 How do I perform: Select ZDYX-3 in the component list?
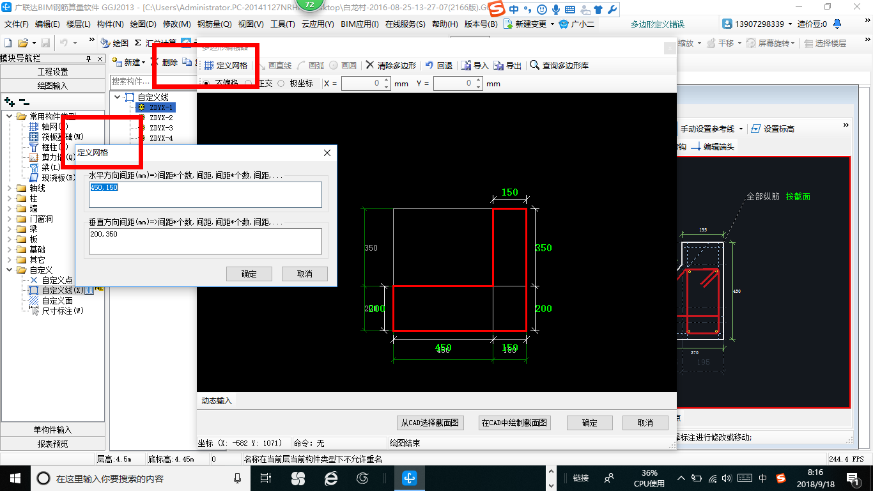click(x=161, y=128)
